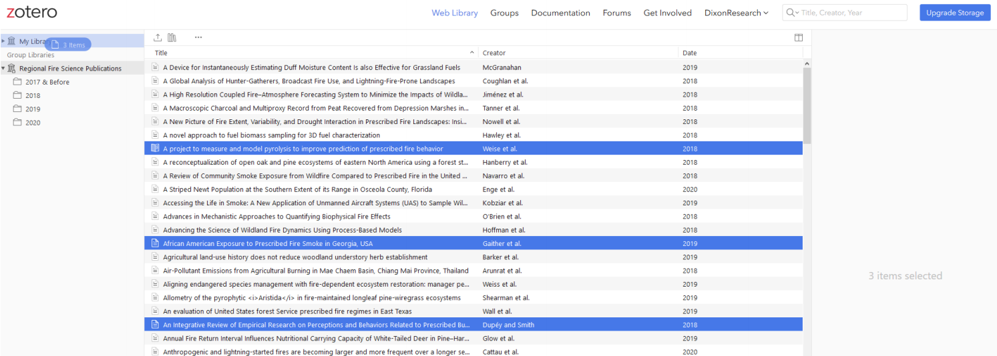
Task: Select 'Aligning endangered species management' item
Action: coord(473,284)
